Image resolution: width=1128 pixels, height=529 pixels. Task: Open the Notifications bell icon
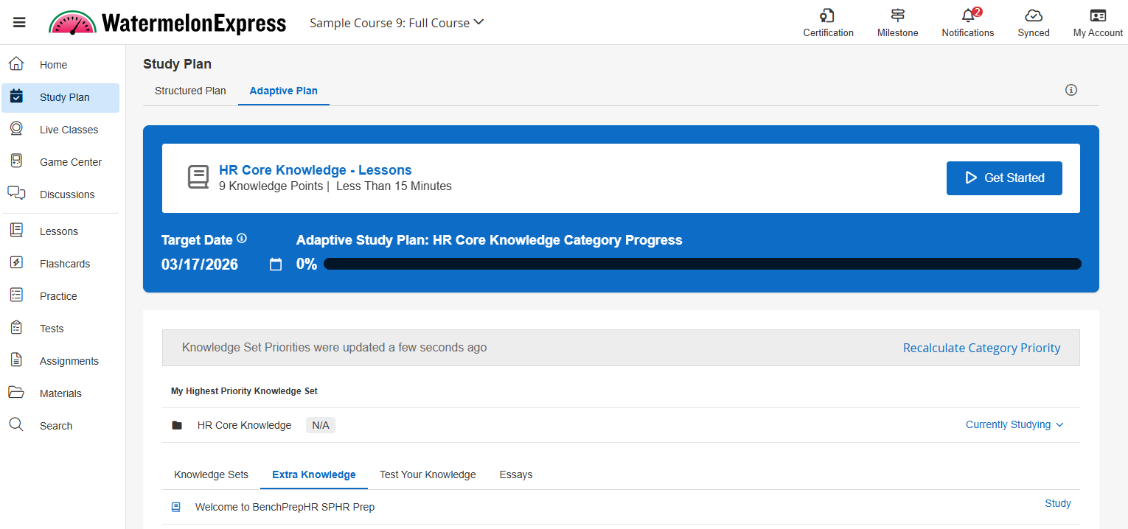(967, 16)
